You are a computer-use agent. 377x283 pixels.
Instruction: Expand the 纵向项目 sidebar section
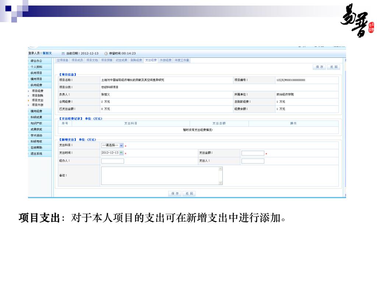(40, 73)
